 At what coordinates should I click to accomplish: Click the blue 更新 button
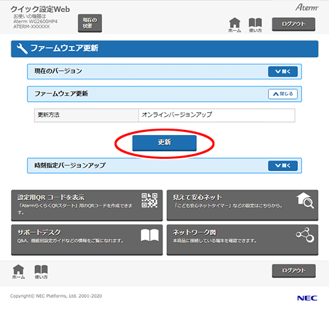pos(164,143)
